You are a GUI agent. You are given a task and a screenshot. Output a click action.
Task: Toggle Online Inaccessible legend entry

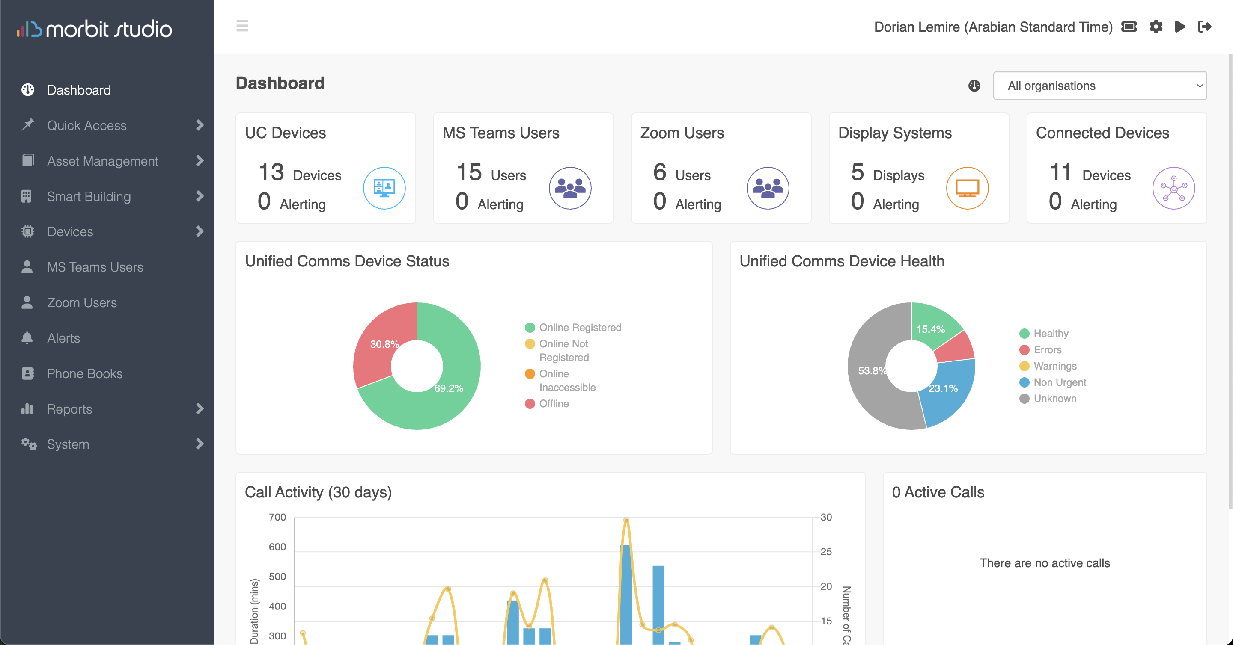point(560,381)
